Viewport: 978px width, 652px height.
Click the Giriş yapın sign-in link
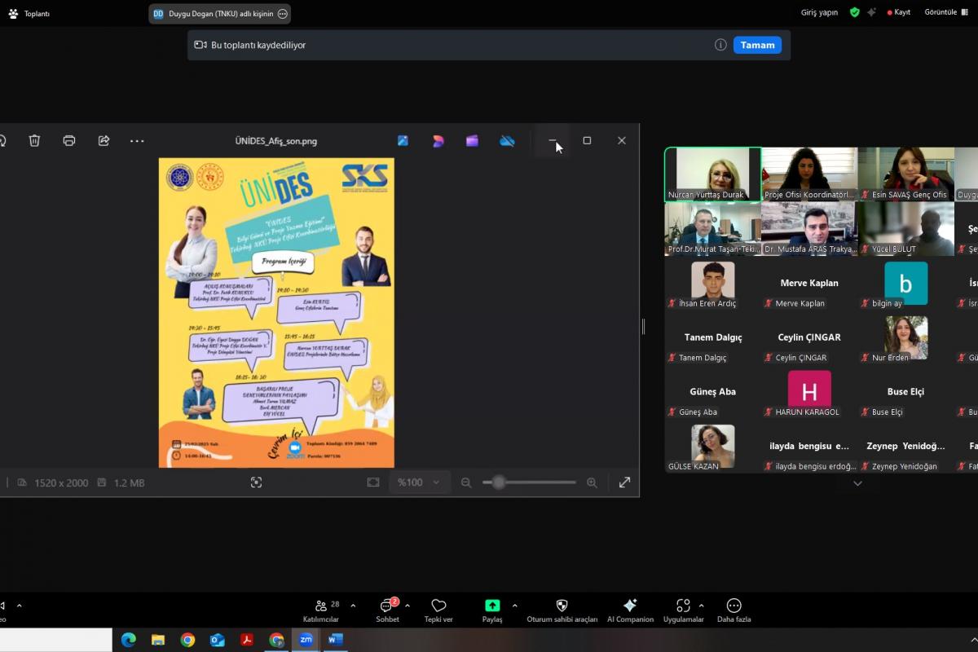(x=819, y=12)
